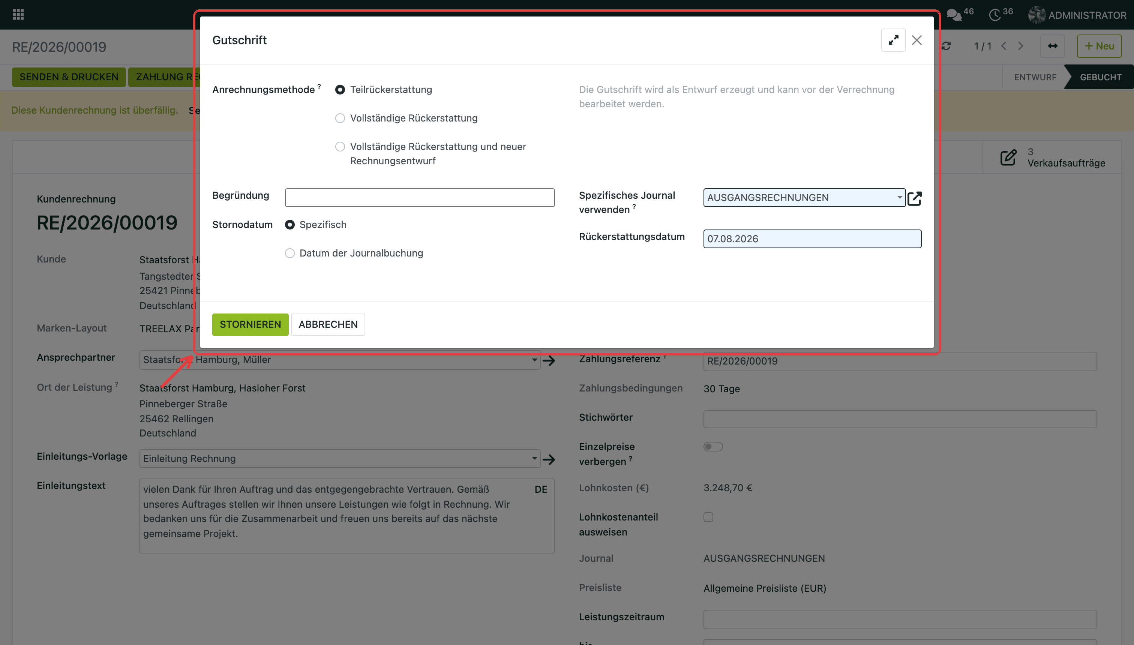Open the apps grid menu icon
This screenshot has width=1134, height=645.
[x=18, y=15]
